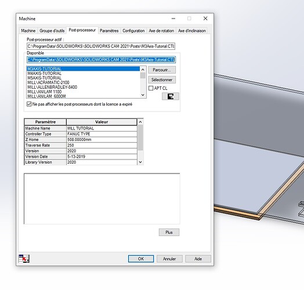
Task: Click the parameter table up arrow
Action: point(140,122)
